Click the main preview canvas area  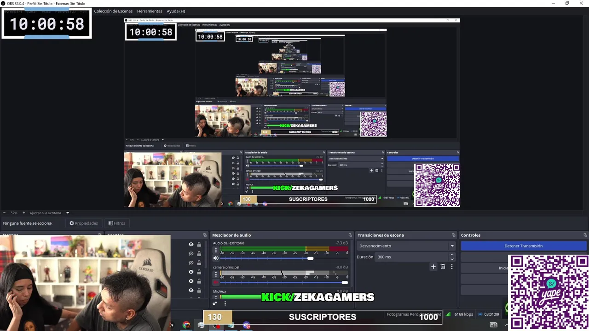tap(292, 113)
